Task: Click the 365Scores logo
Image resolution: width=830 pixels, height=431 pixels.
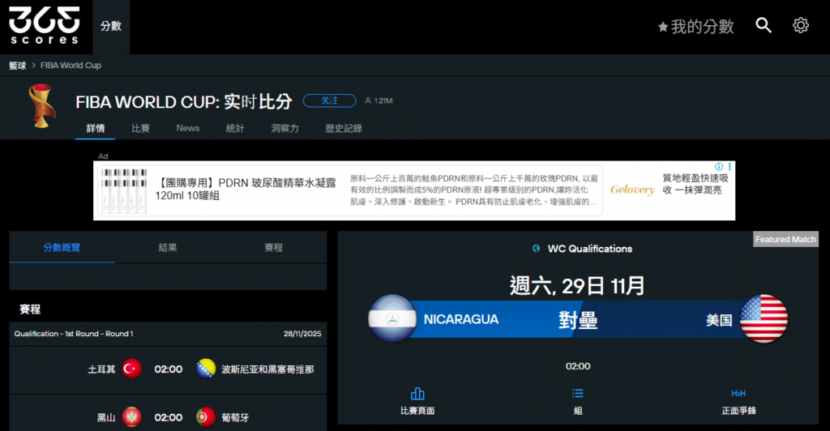Action: [45, 25]
